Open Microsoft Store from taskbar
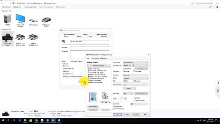 click(31, 120)
